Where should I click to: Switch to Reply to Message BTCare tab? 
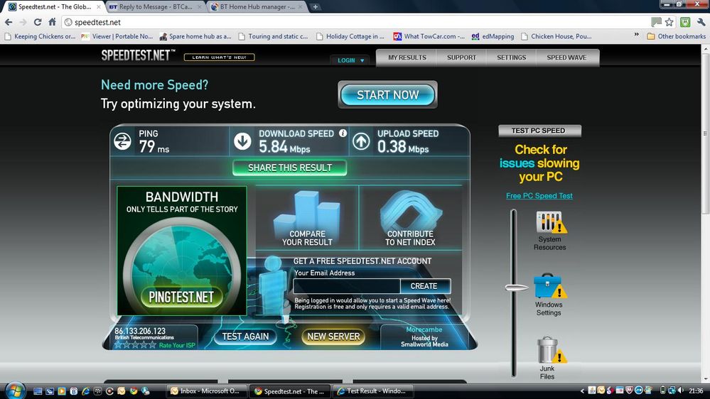(x=155, y=7)
